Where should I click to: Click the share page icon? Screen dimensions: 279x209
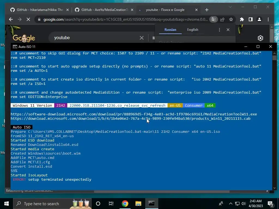pyautogui.click(x=222, y=19)
